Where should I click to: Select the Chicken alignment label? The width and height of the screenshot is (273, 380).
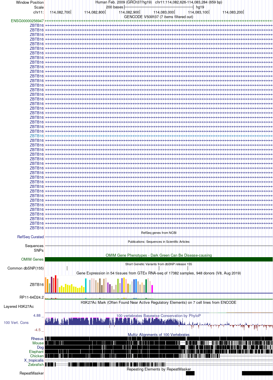[x=37, y=356]
